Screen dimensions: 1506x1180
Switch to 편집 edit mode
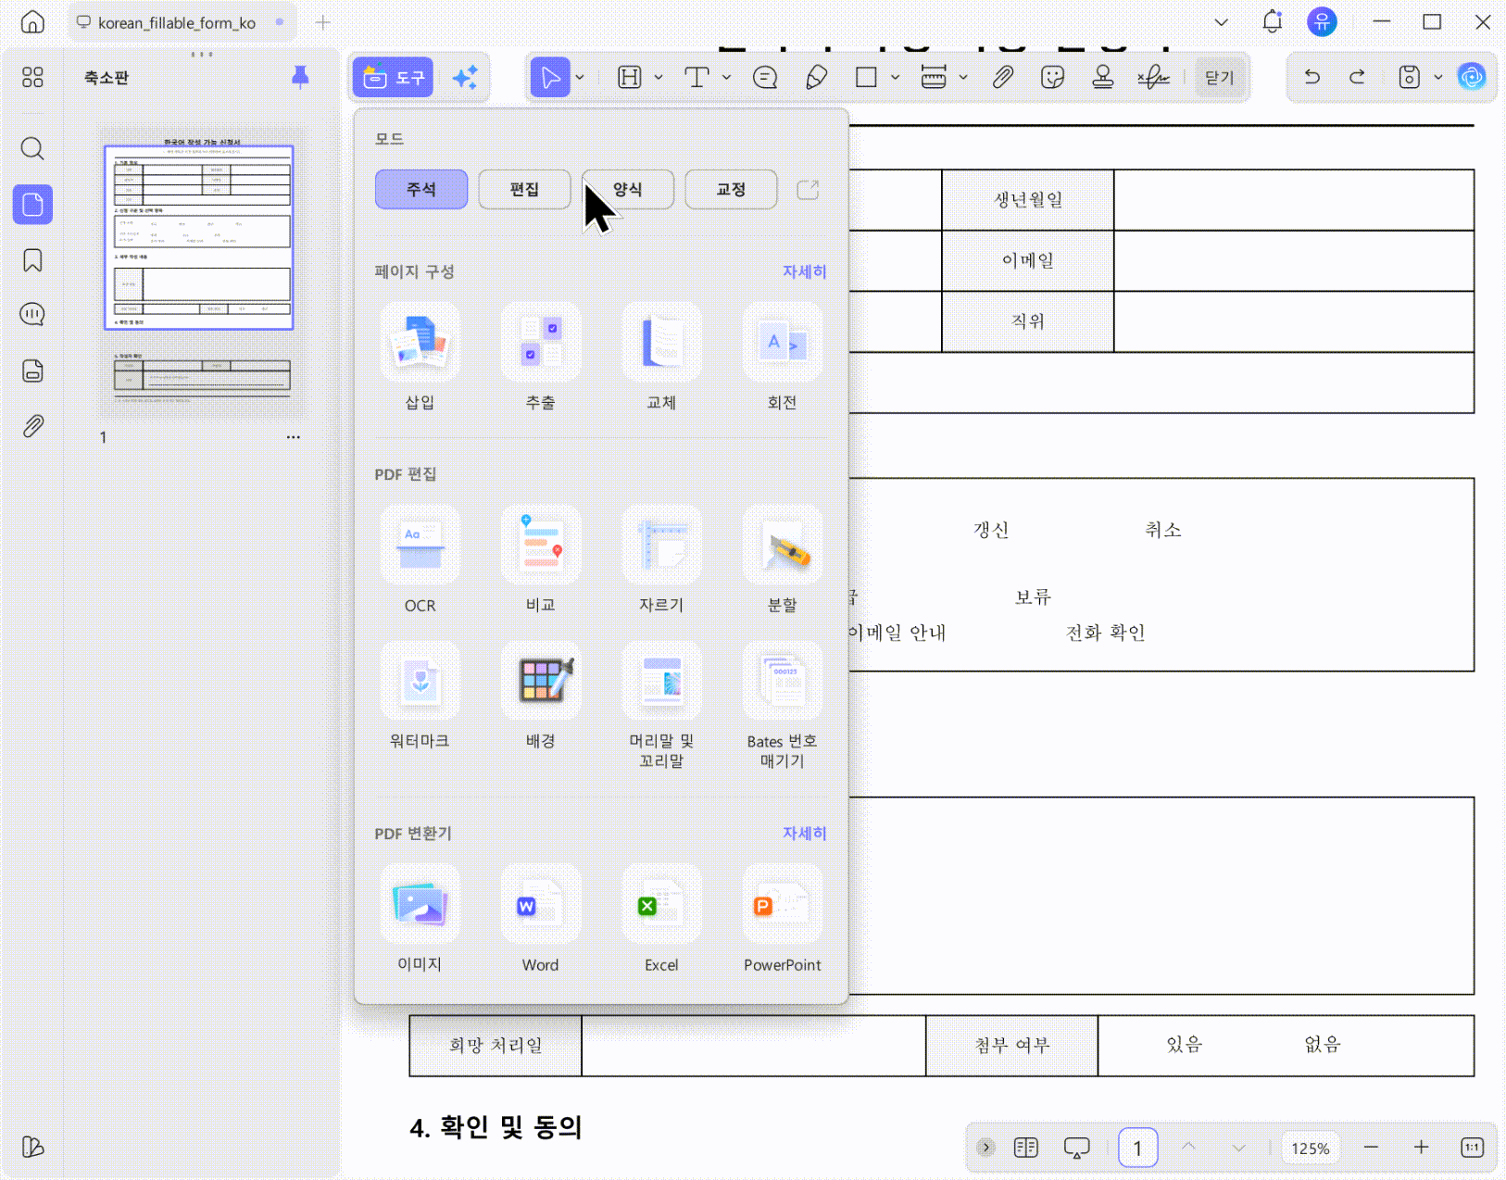tap(524, 189)
